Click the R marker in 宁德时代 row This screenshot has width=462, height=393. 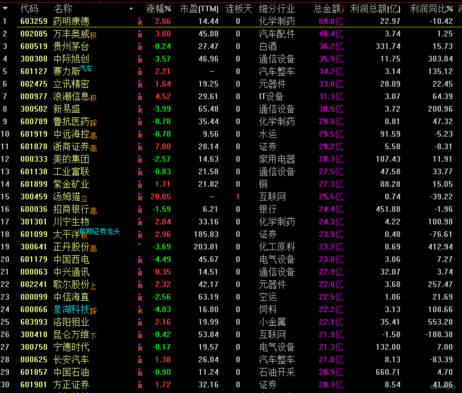coord(140,348)
